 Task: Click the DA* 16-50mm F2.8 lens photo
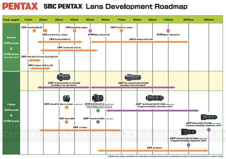[x=64, y=77]
